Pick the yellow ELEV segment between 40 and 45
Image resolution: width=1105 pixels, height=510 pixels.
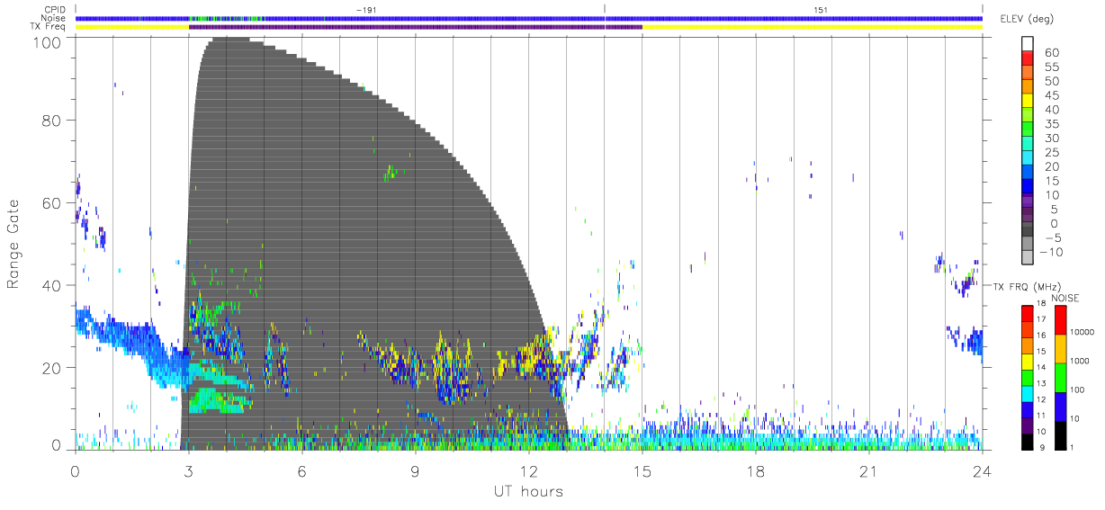pyautogui.click(x=1028, y=102)
